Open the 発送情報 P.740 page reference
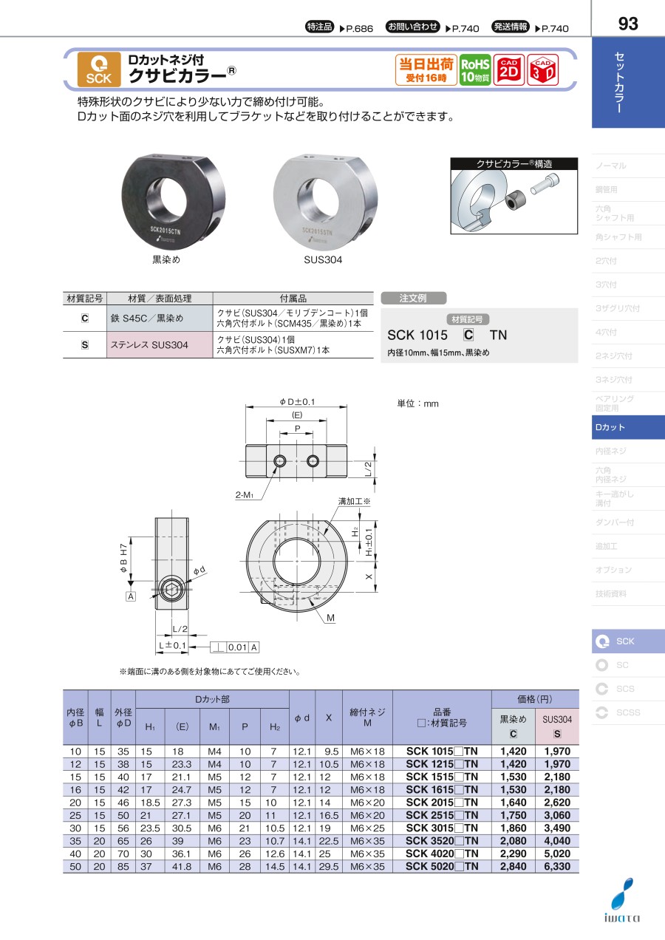Screen dimensions: 665x940 tap(530, 28)
